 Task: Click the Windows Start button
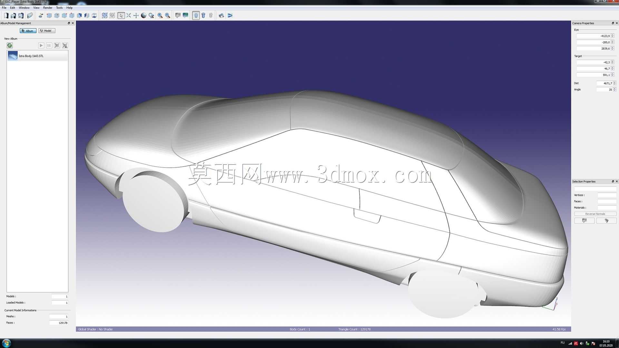click(6, 343)
